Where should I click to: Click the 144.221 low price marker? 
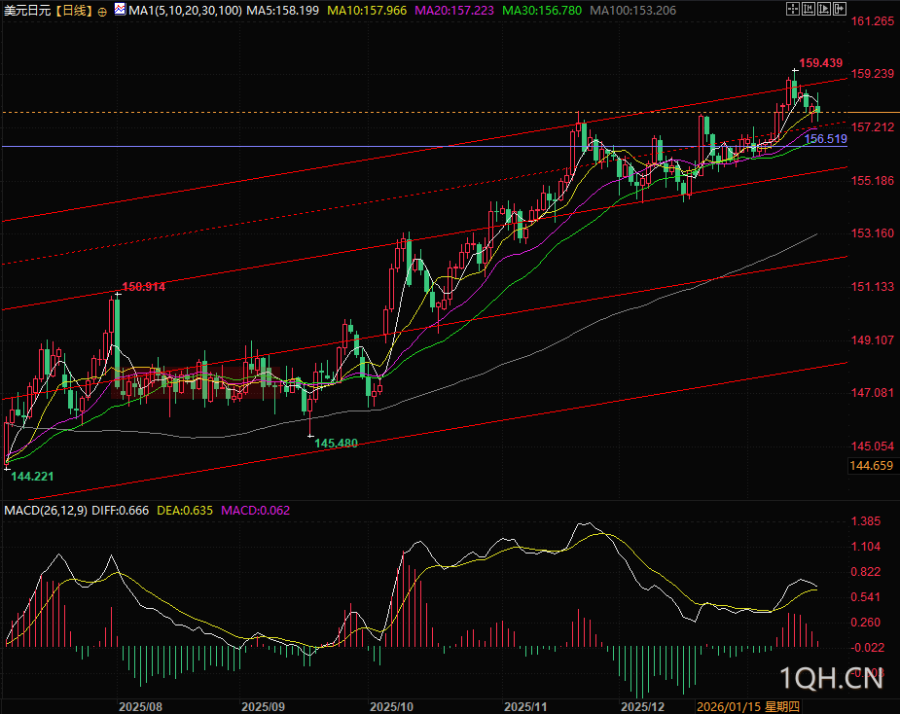pyautogui.click(x=31, y=475)
